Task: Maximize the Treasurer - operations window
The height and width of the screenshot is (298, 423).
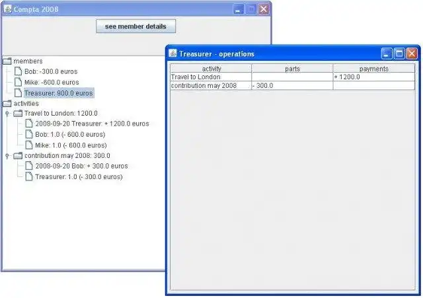Action: 399,54
